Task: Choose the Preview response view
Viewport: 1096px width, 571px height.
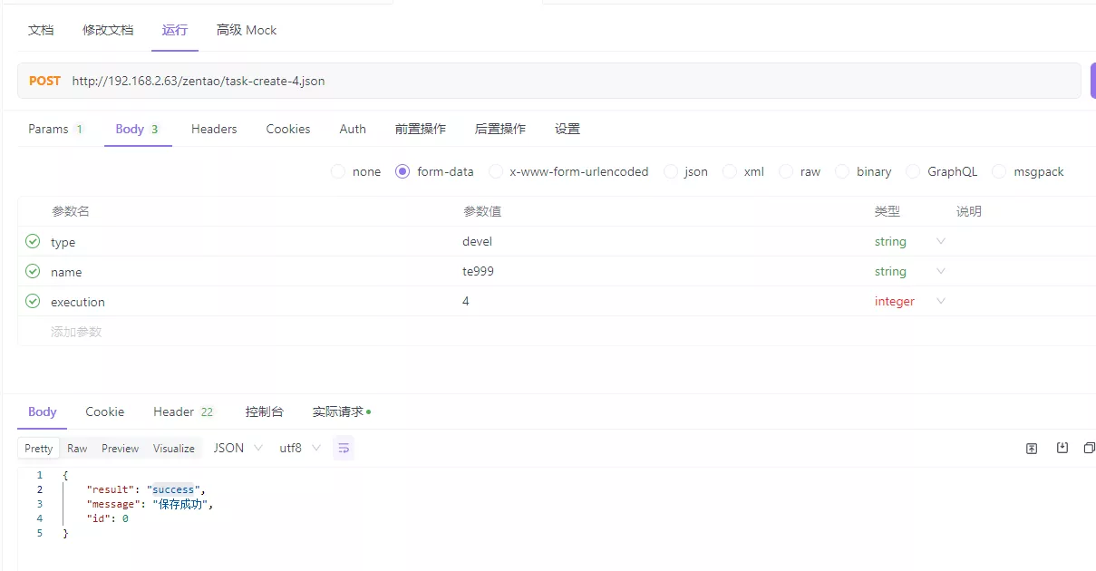Action: pos(120,448)
